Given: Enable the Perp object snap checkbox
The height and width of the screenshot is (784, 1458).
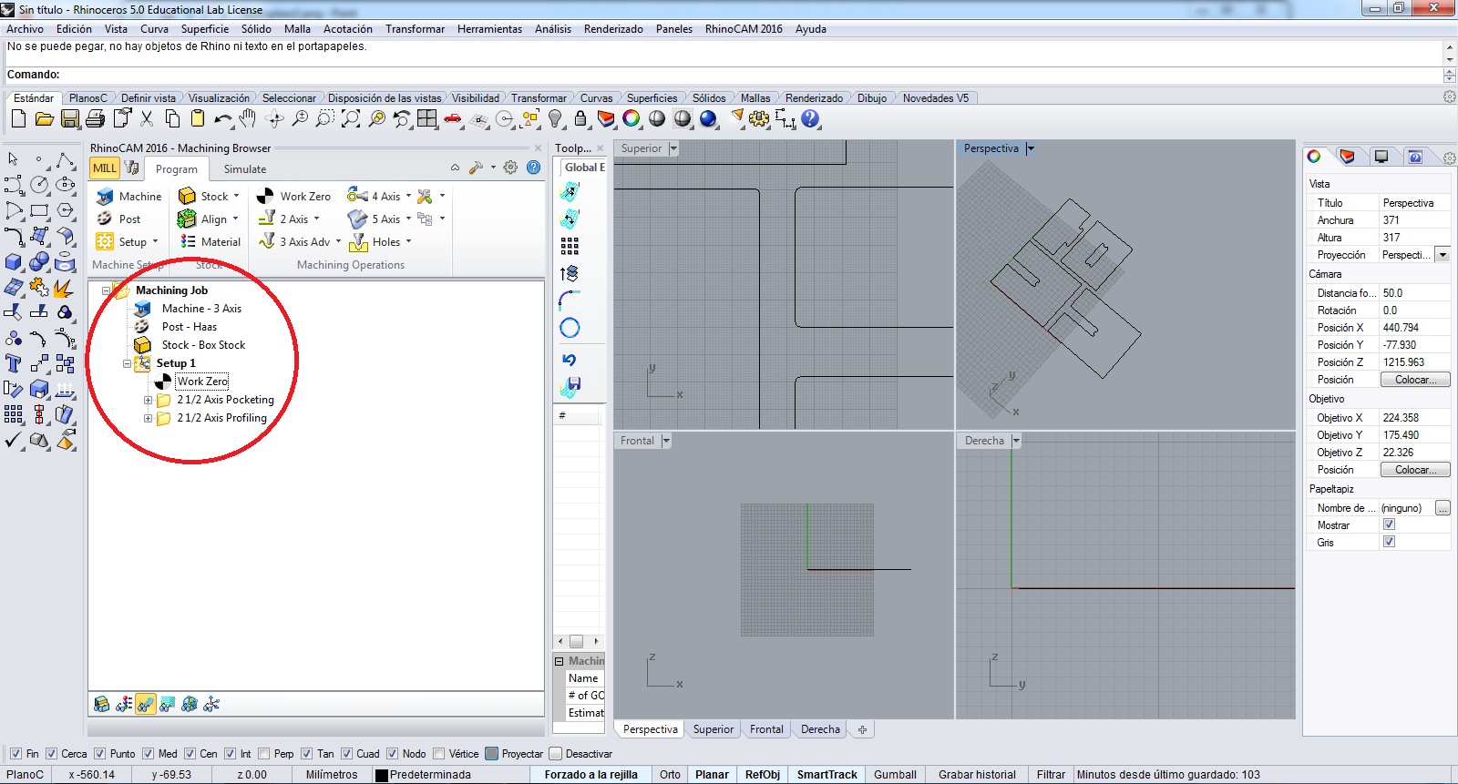Looking at the screenshot, I should [x=264, y=754].
